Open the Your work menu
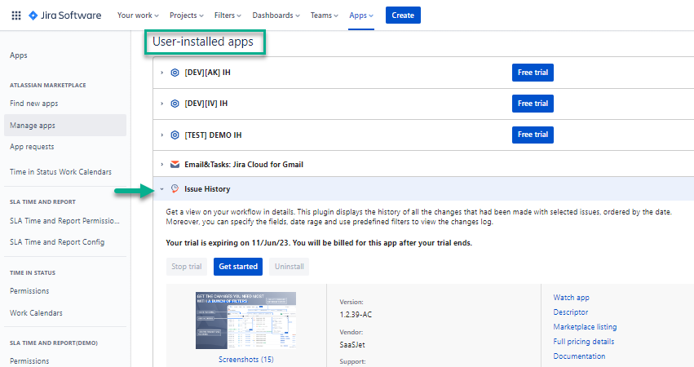Screen dimensions: 694x367 pos(139,15)
